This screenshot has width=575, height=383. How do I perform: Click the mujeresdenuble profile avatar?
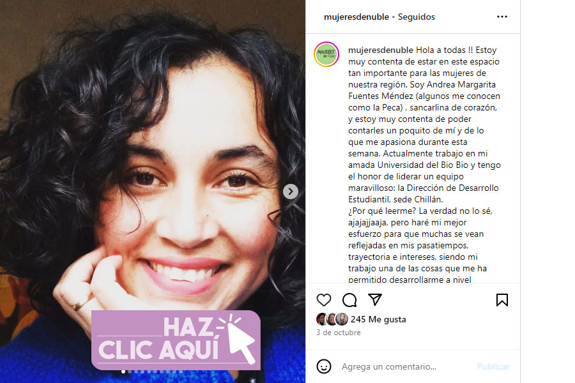point(326,54)
